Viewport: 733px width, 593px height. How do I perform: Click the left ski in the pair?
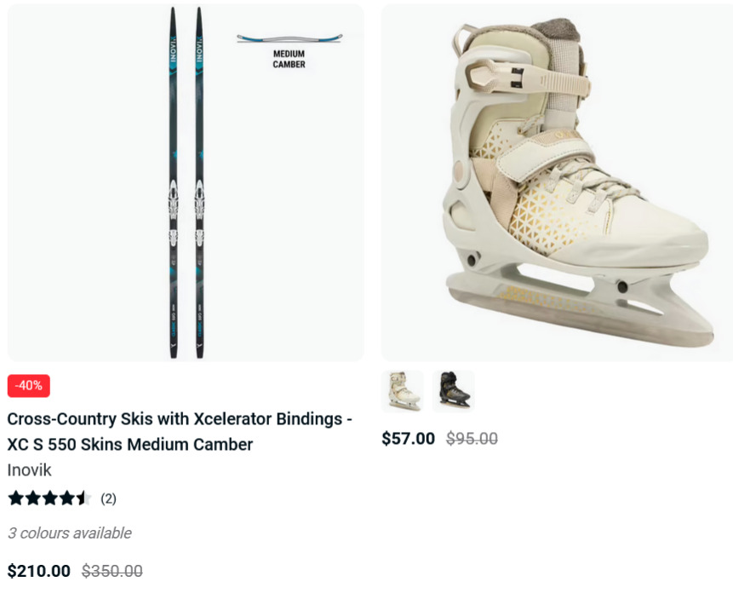(174, 183)
